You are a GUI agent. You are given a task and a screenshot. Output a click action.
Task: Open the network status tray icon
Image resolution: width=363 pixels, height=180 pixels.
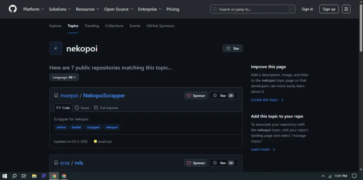pyautogui.click(x=330, y=176)
